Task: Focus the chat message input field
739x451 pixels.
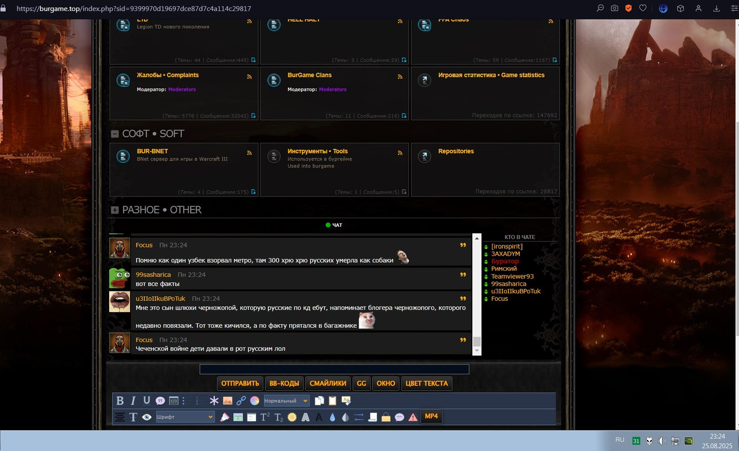Action: pos(334,369)
